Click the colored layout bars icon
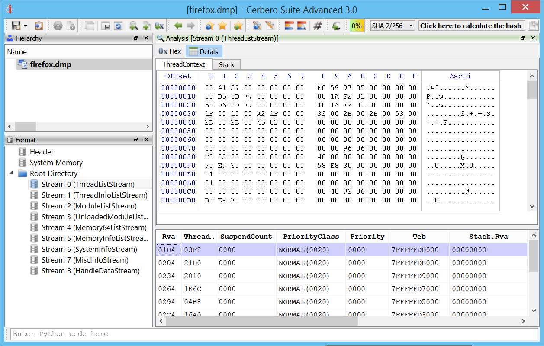This screenshot has height=346, width=544. 289,26
